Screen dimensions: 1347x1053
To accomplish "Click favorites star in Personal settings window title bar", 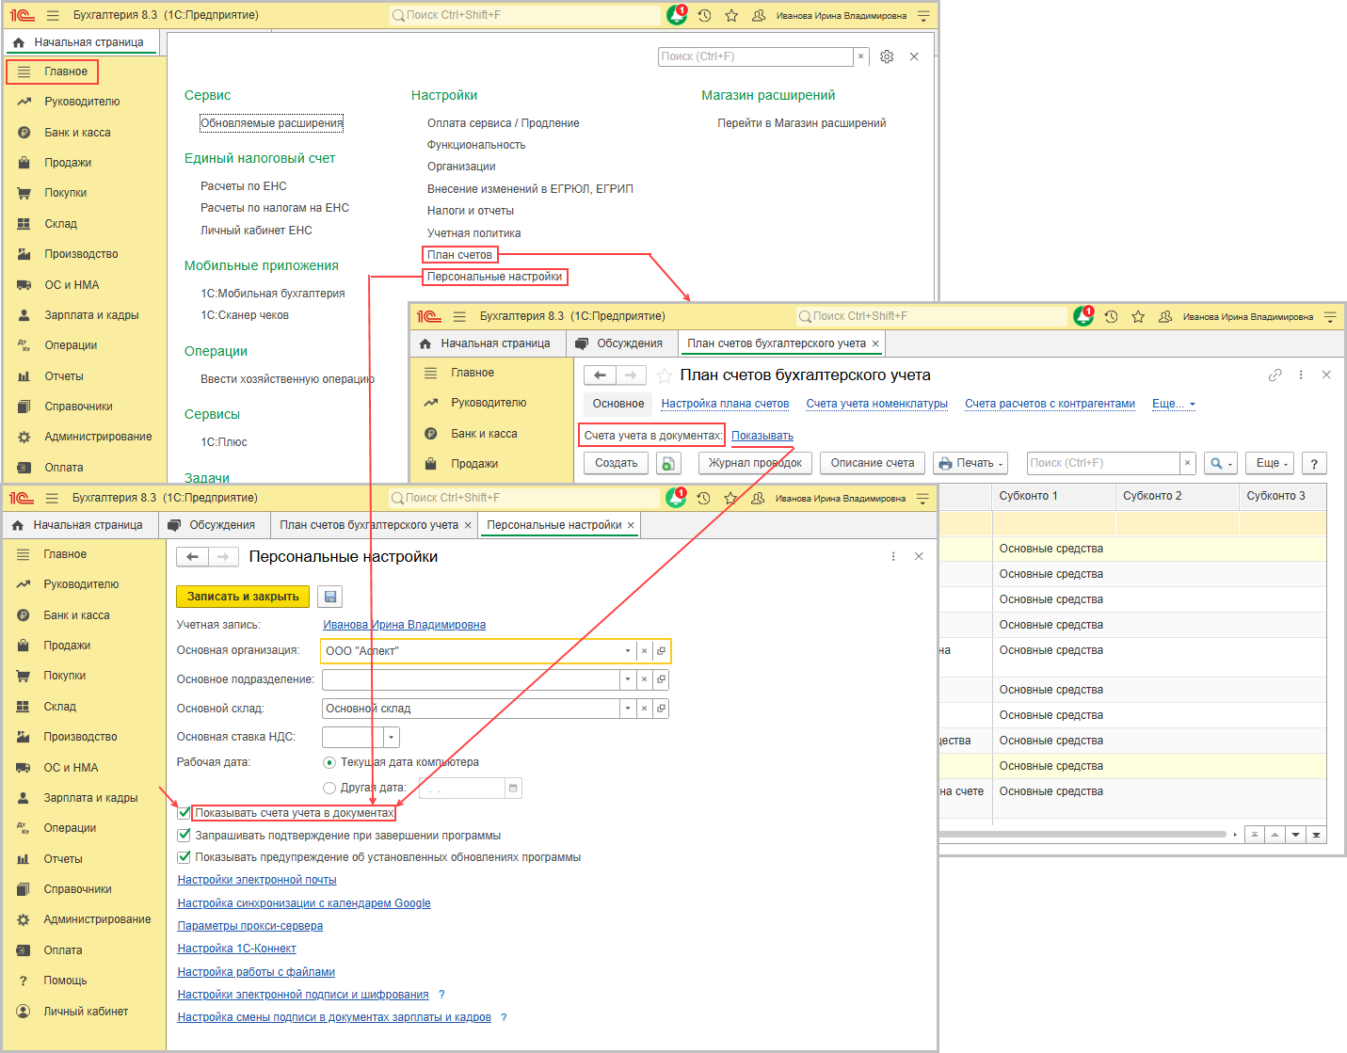I will click(730, 498).
